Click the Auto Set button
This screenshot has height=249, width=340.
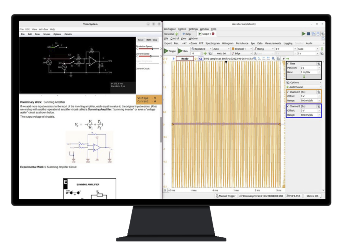coord(221,53)
